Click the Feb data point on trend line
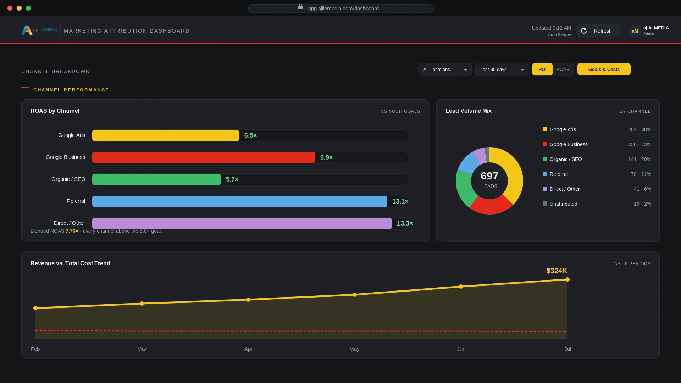Viewport: 681px width, 383px height. (35, 308)
